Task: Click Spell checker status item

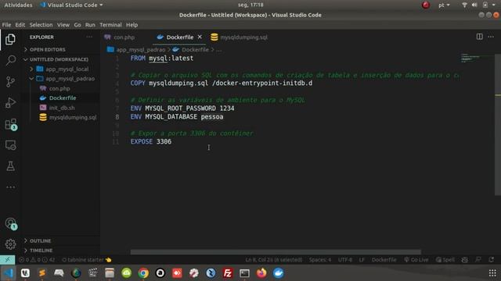Action: tap(445, 260)
